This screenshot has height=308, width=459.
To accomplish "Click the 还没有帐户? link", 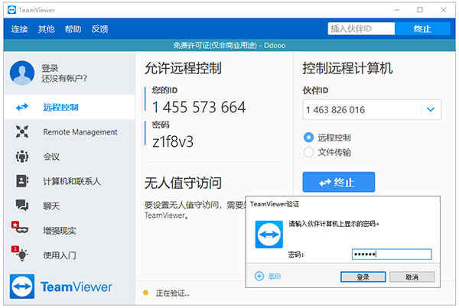I will pos(64,79).
